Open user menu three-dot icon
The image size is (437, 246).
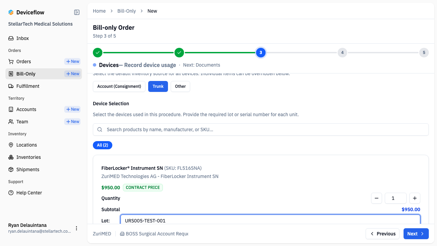click(x=76, y=228)
